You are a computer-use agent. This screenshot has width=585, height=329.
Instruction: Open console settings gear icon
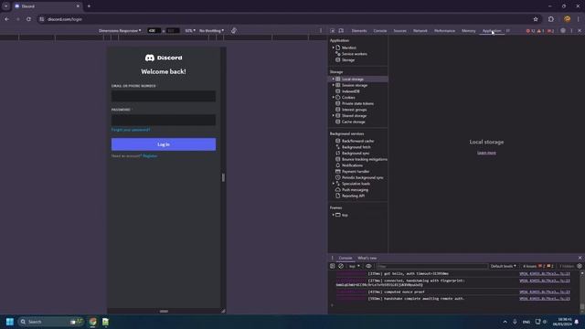pos(580,266)
